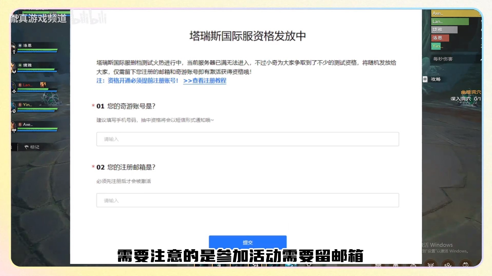Image resolution: width=492 pixels, height=276 pixels.
Task: Click the 深入洞穴 0/1 objective
Action: (x=466, y=99)
